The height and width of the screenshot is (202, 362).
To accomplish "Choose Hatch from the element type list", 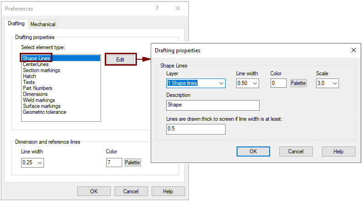I will tap(29, 77).
